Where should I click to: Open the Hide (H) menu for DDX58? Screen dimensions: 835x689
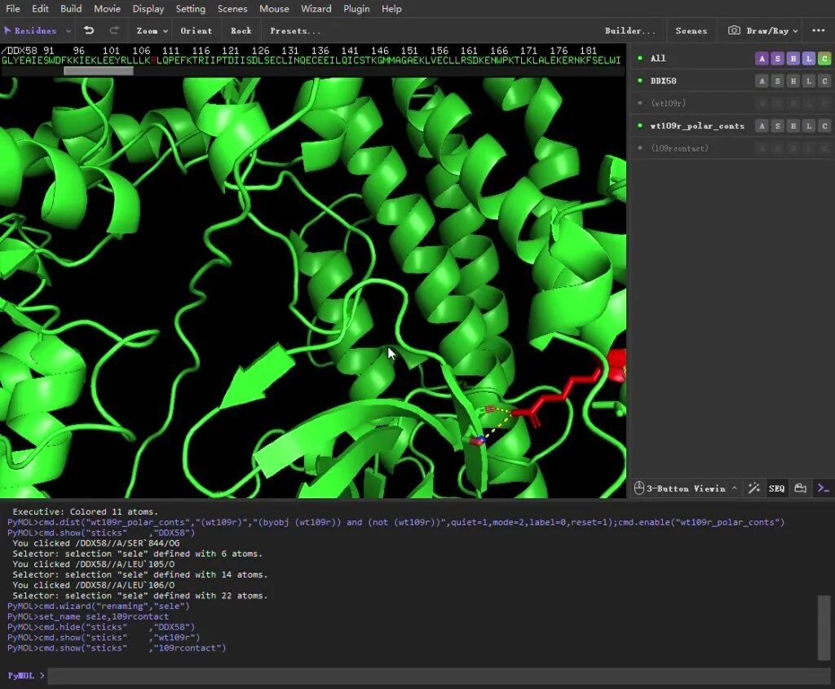793,81
